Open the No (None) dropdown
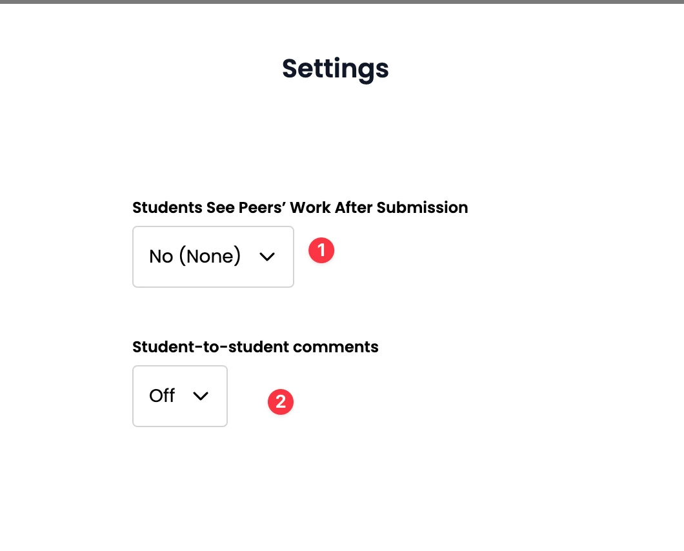This screenshot has height=551, width=684. pyautogui.click(x=213, y=257)
